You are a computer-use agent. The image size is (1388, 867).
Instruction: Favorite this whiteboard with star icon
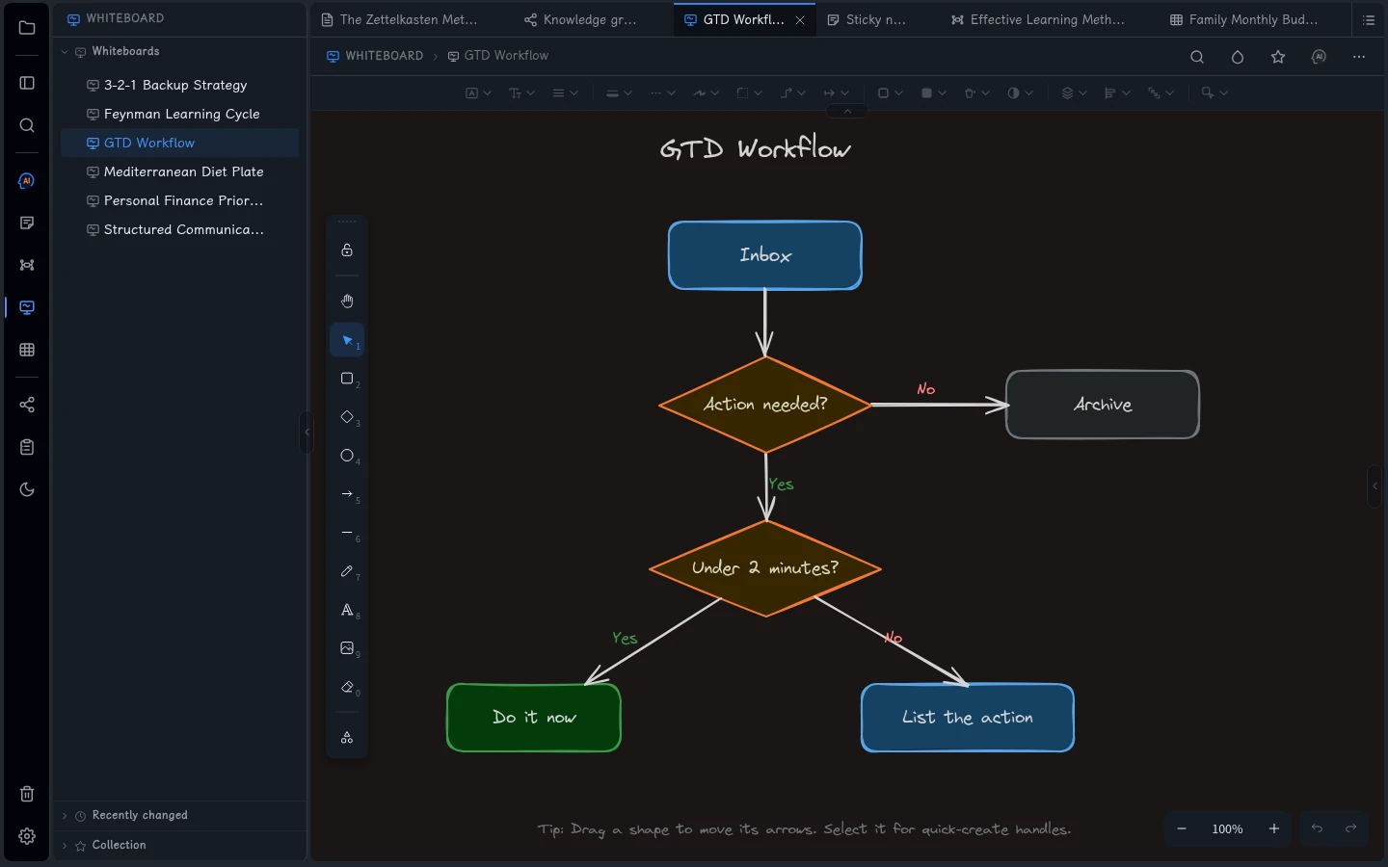[x=1278, y=57]
